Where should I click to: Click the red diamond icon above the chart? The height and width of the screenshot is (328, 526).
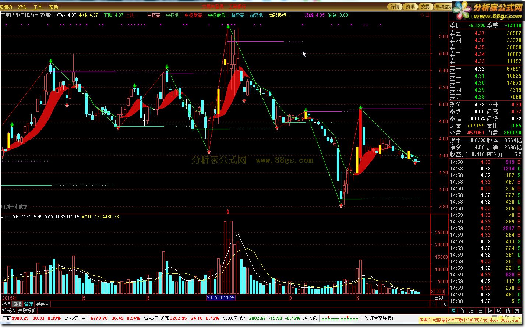point(422,15)
